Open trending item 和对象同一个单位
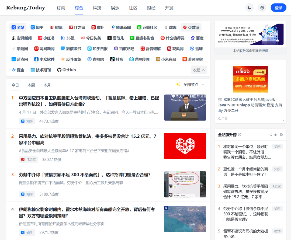291x240 pixels. 247,152
